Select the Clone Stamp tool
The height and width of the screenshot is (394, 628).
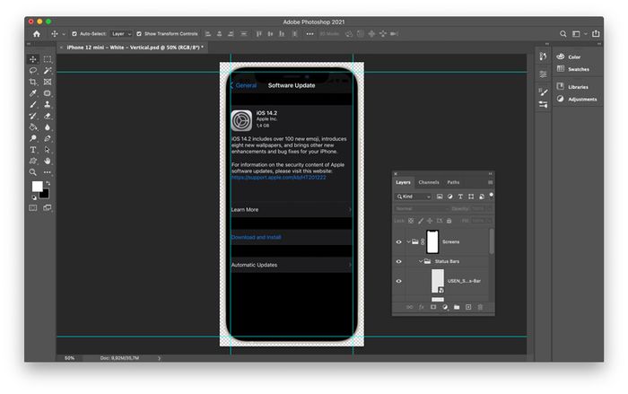tap(48, 105)
